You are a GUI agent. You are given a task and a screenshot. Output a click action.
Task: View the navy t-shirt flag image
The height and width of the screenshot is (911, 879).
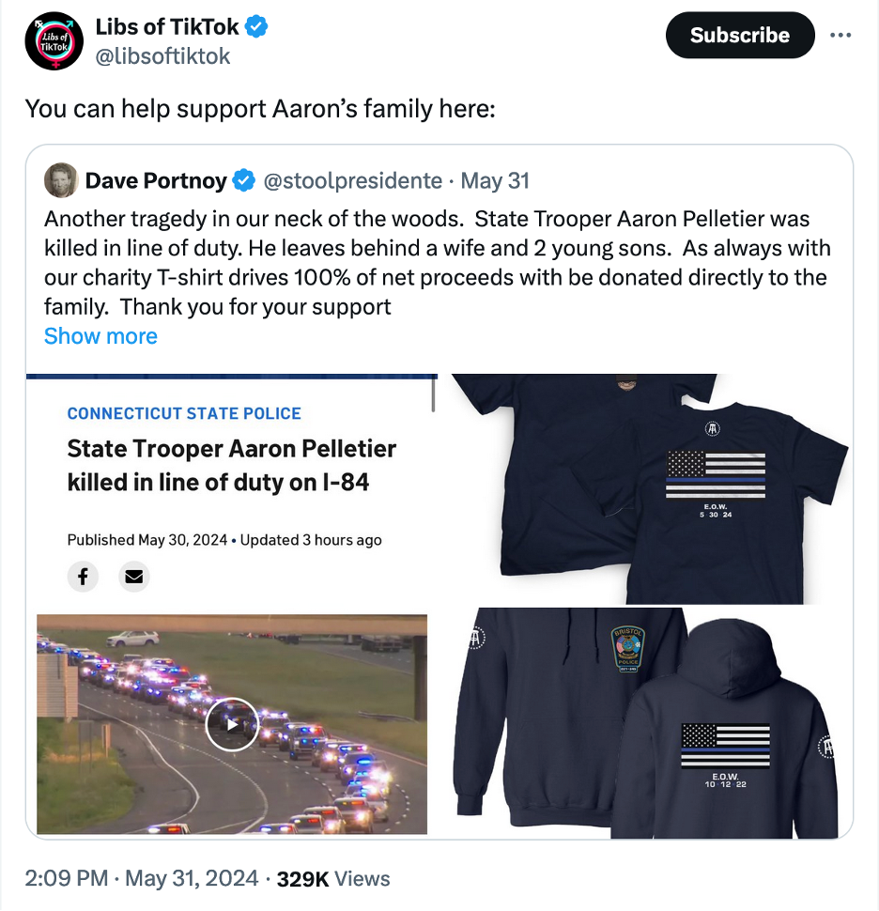[651, 489]
